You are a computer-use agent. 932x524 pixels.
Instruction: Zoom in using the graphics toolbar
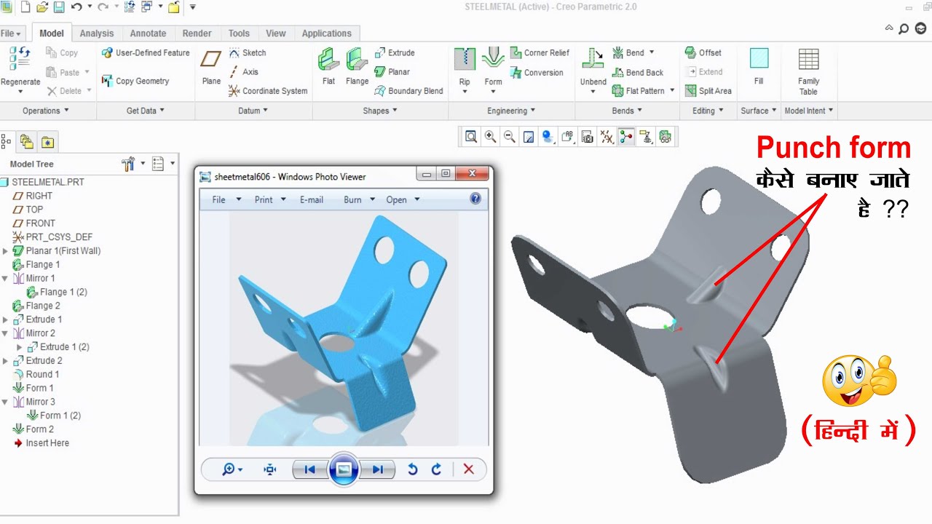(491, 137)
